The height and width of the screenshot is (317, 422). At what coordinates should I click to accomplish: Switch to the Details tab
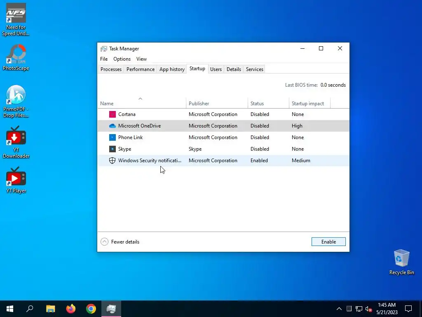(234, 69)
